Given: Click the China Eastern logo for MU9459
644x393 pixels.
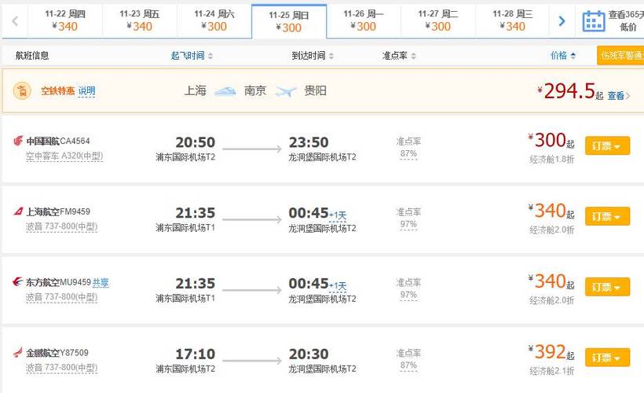Looking at the screenshot, I should coord(18,282).
